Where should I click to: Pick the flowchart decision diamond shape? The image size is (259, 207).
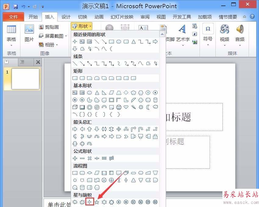click(90, 173)
